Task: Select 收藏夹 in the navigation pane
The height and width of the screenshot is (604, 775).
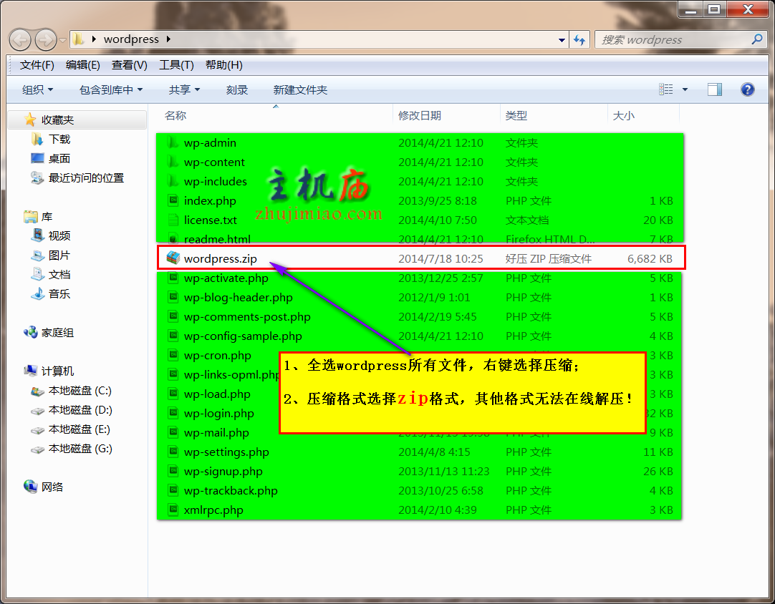Action: [57, 120]
